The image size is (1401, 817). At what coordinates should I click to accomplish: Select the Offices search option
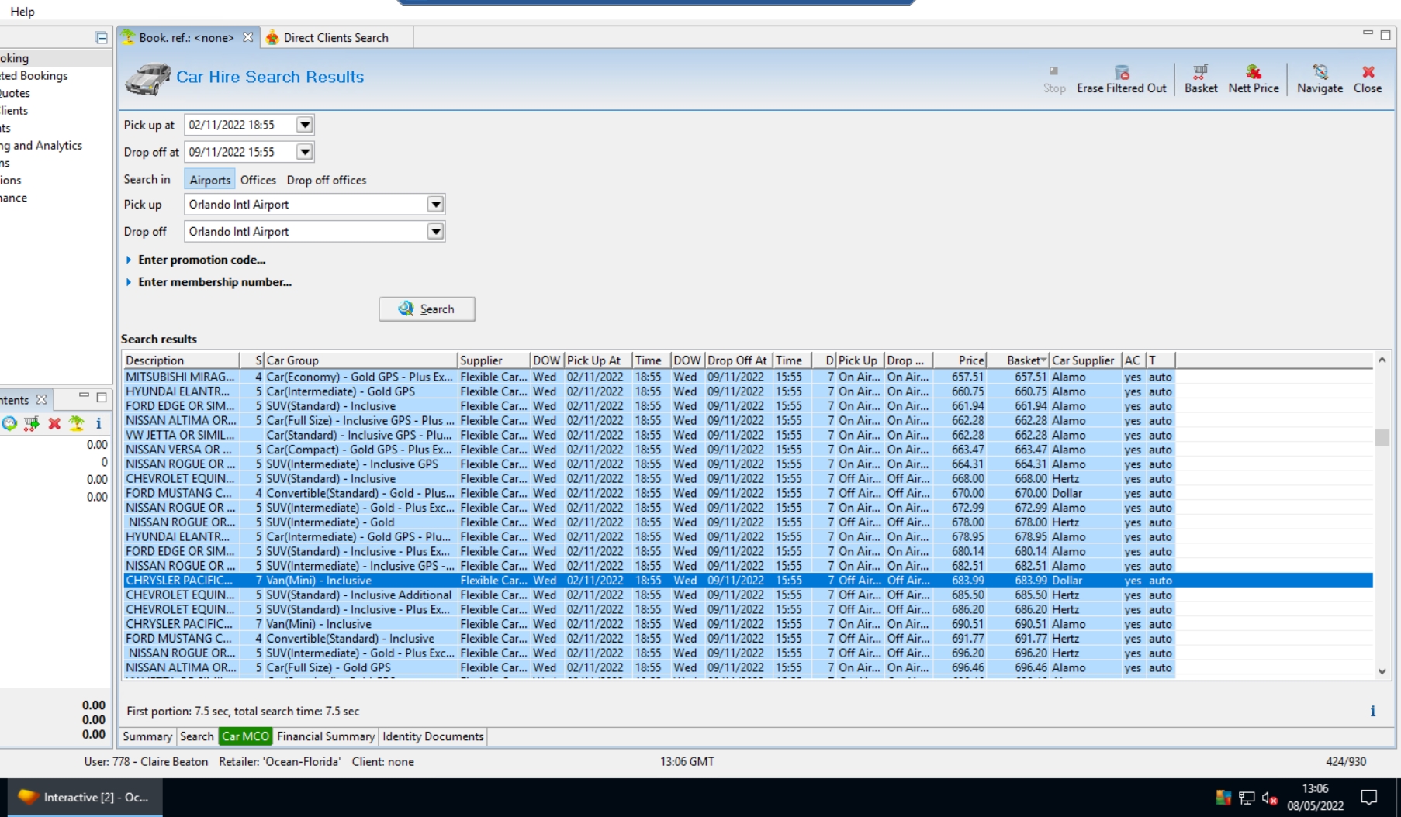[x=258, y=180]
